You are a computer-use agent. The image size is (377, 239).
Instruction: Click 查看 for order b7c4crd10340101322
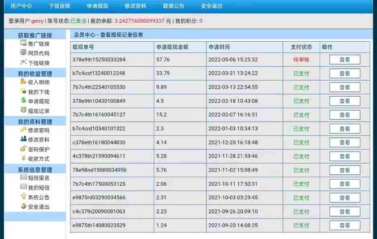[345, 129]
